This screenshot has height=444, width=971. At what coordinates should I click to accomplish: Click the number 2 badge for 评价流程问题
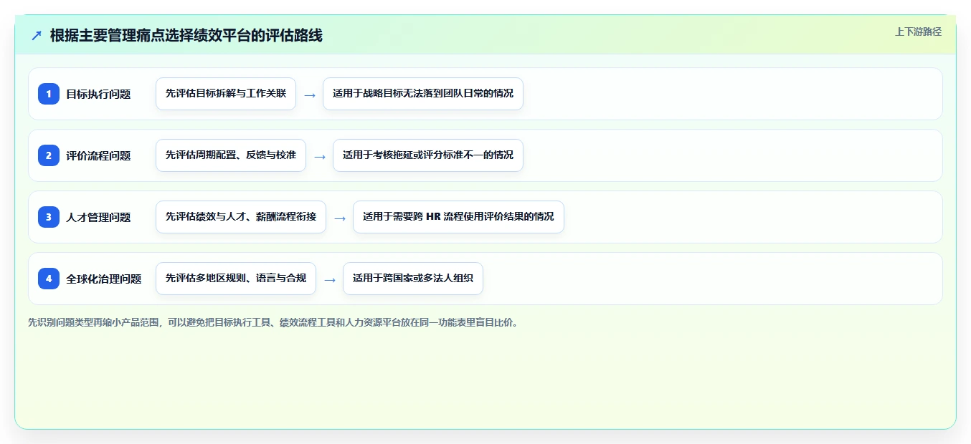pyautogui.click(x=49, y=155)
